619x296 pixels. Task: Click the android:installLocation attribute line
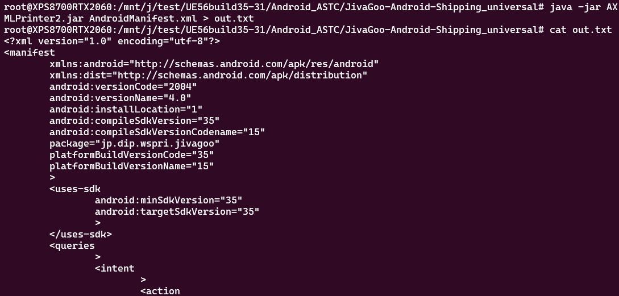coord(126,109)
